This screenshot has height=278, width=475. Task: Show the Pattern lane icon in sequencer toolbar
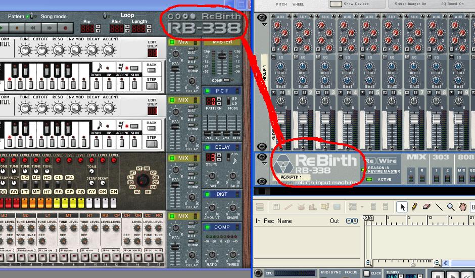click(x=325, y=207)
